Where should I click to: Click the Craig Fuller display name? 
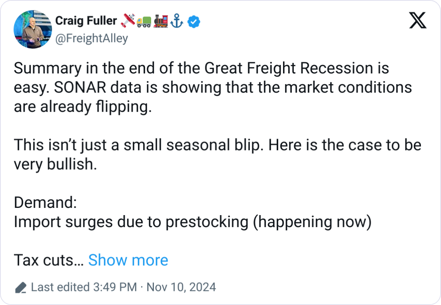tap(86, 21)
